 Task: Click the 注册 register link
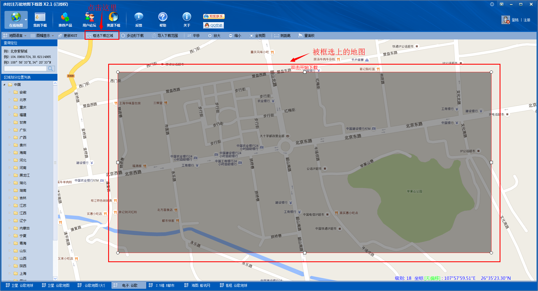click(527, 20)
